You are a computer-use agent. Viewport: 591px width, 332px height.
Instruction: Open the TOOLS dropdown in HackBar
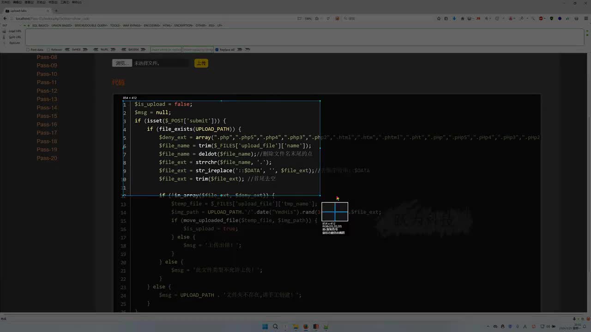tap(115, 25)
